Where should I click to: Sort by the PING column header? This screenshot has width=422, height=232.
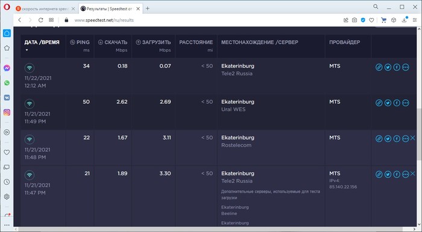80,42
